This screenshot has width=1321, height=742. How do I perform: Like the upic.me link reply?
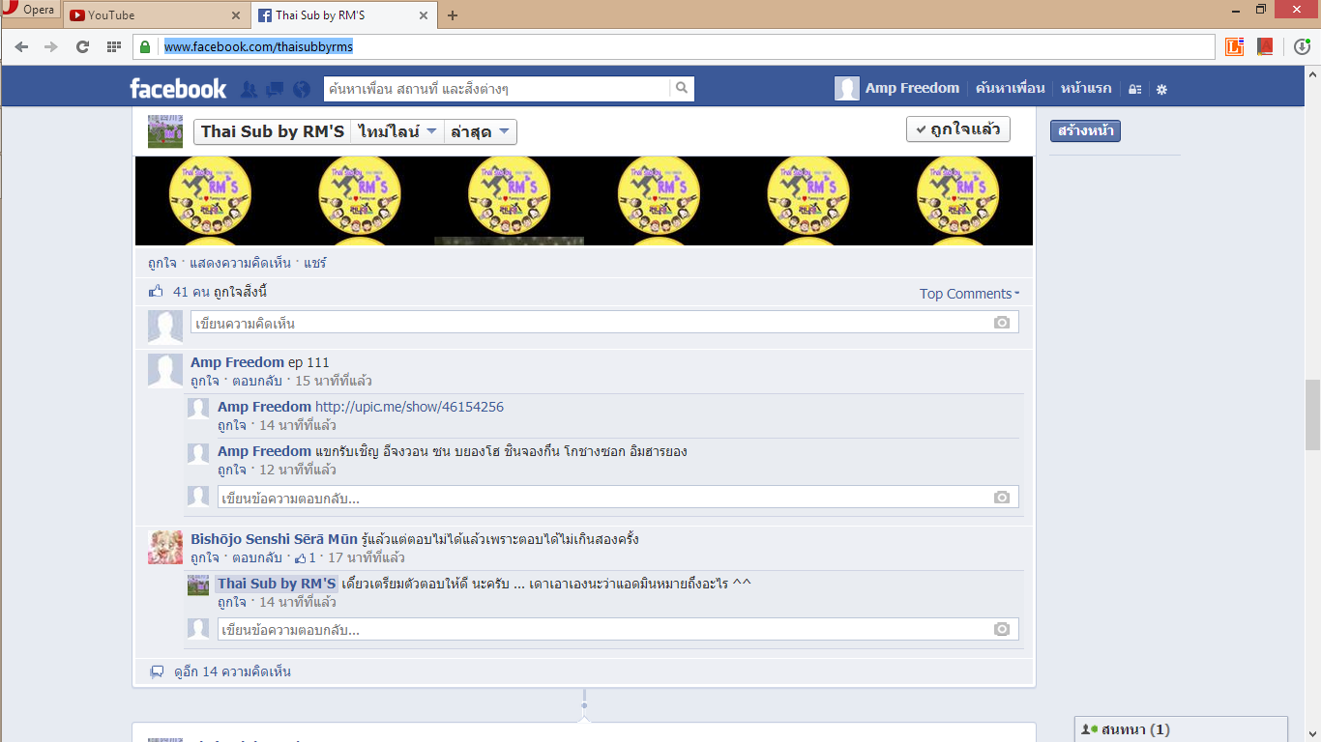(x=232, y=425)
